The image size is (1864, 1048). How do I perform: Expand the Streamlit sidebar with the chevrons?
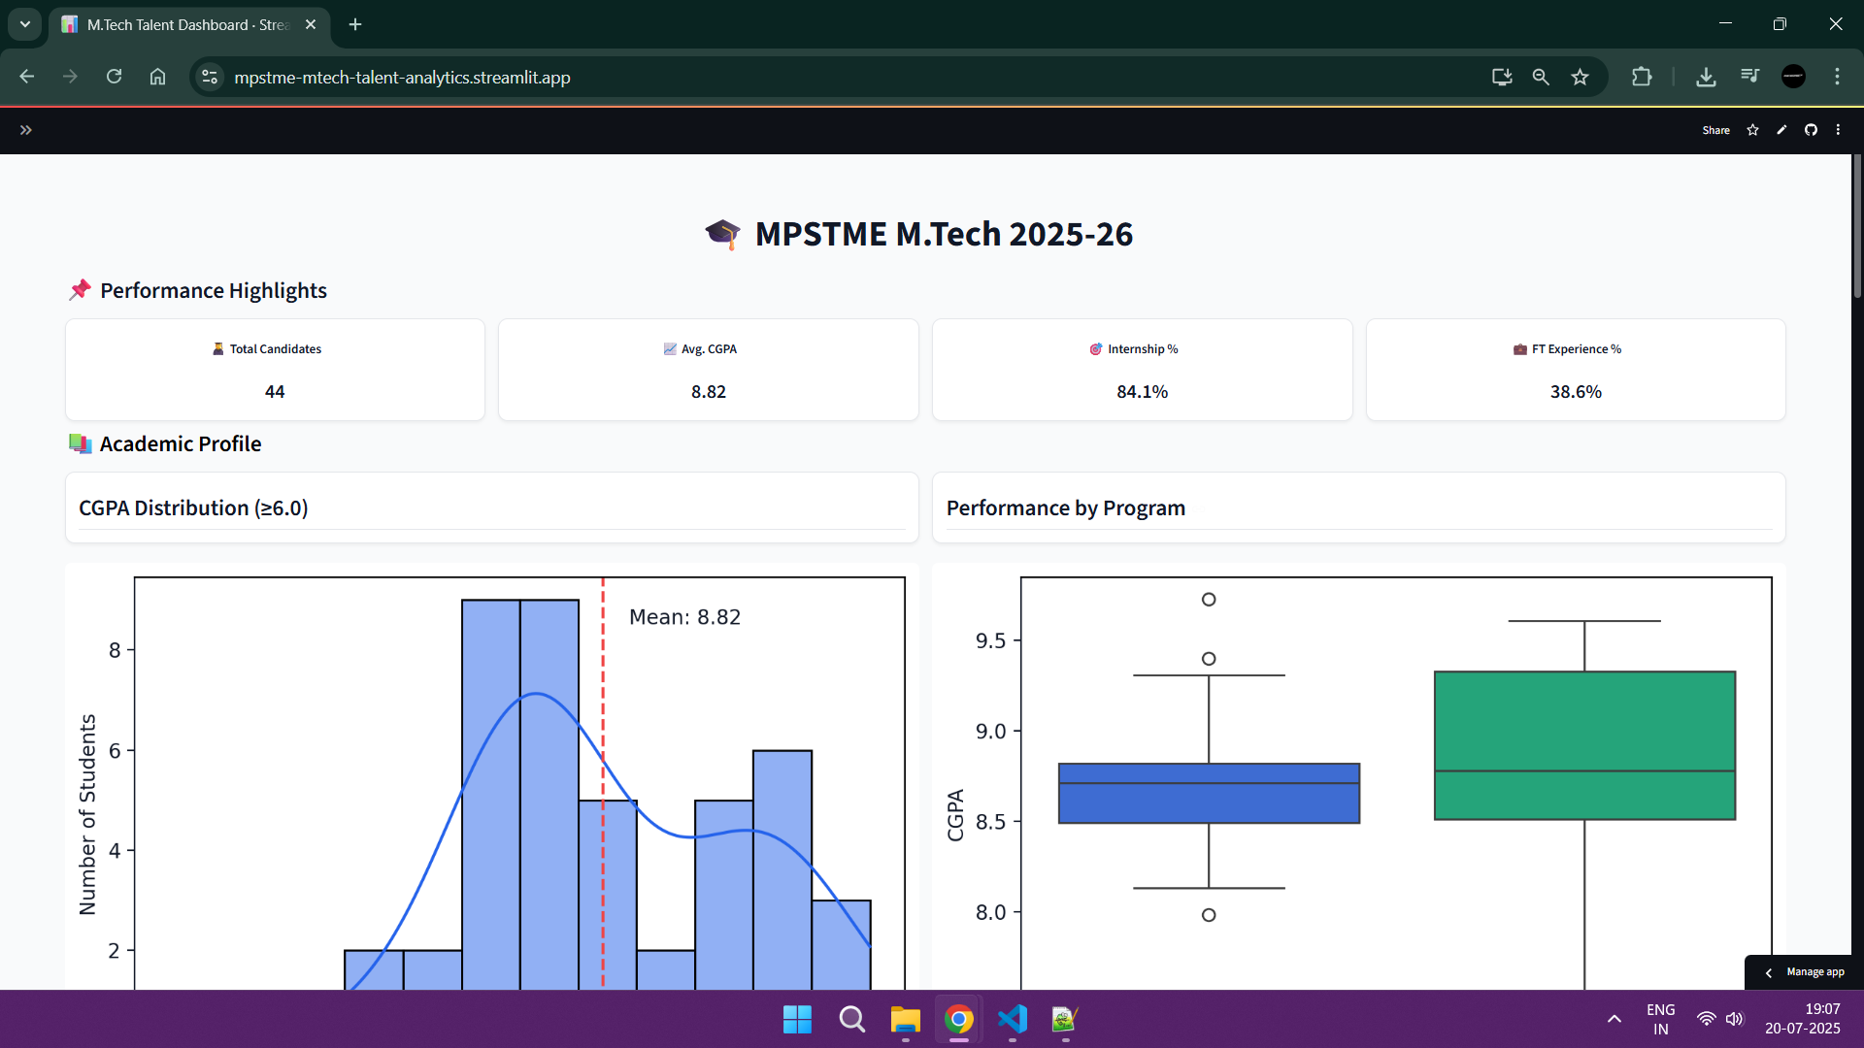coord(25,129)
